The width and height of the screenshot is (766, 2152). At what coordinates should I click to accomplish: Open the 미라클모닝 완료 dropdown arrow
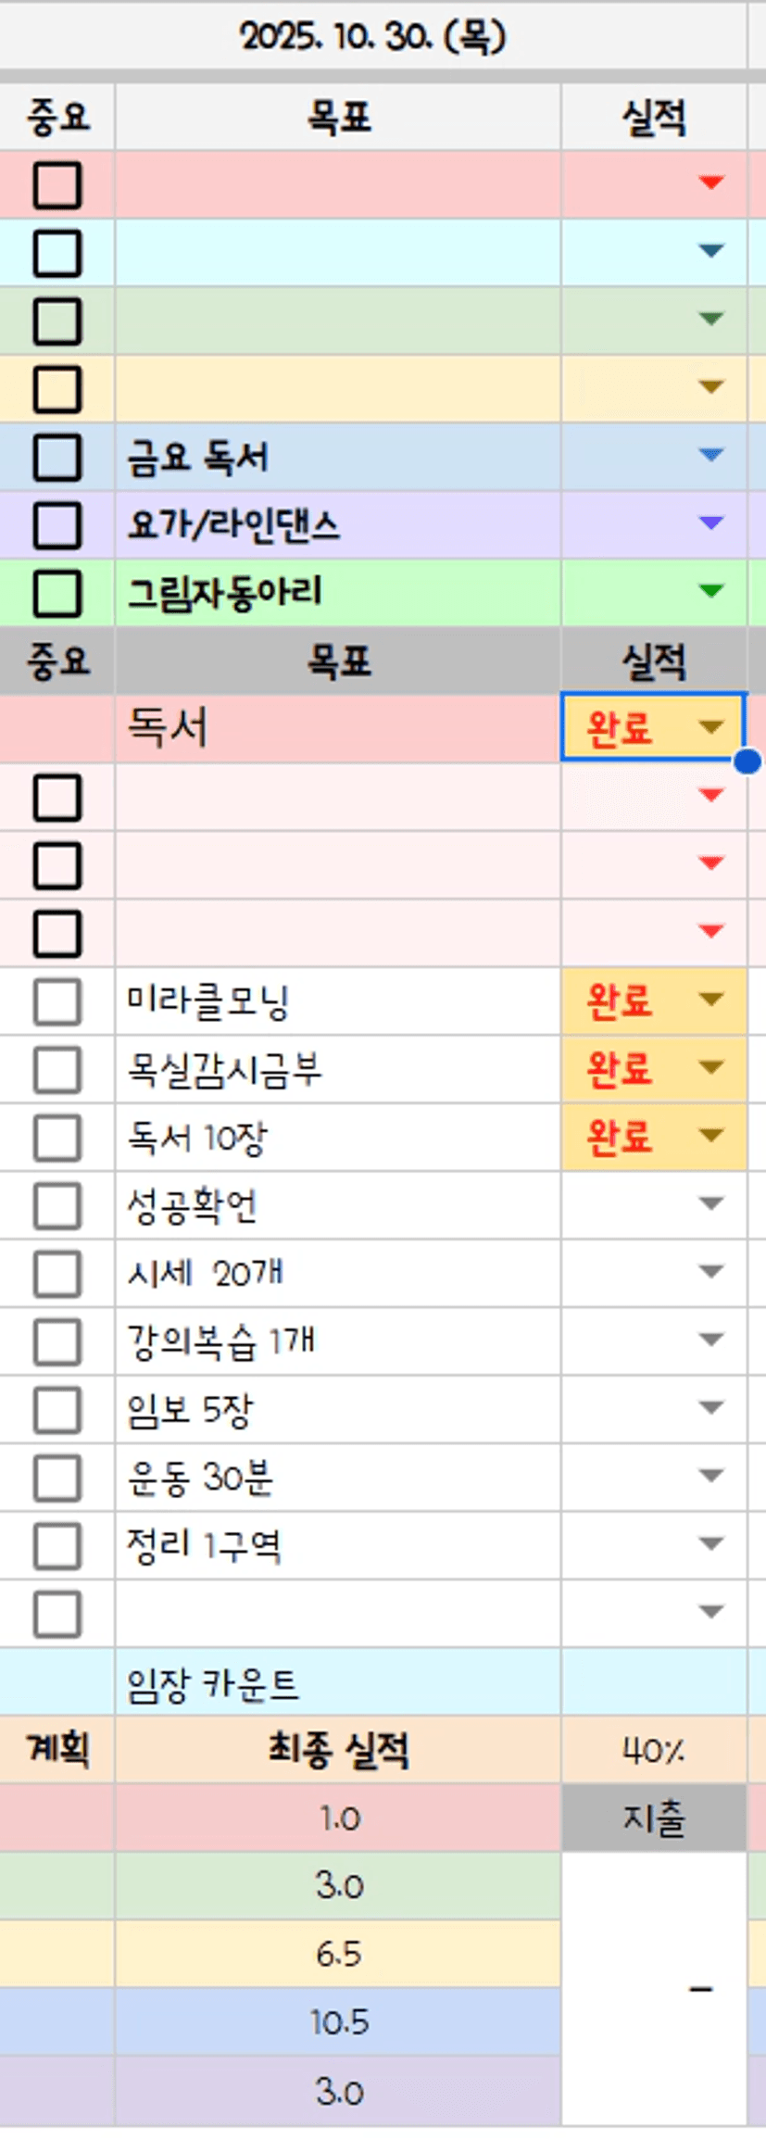click(x=711, y=1000)
